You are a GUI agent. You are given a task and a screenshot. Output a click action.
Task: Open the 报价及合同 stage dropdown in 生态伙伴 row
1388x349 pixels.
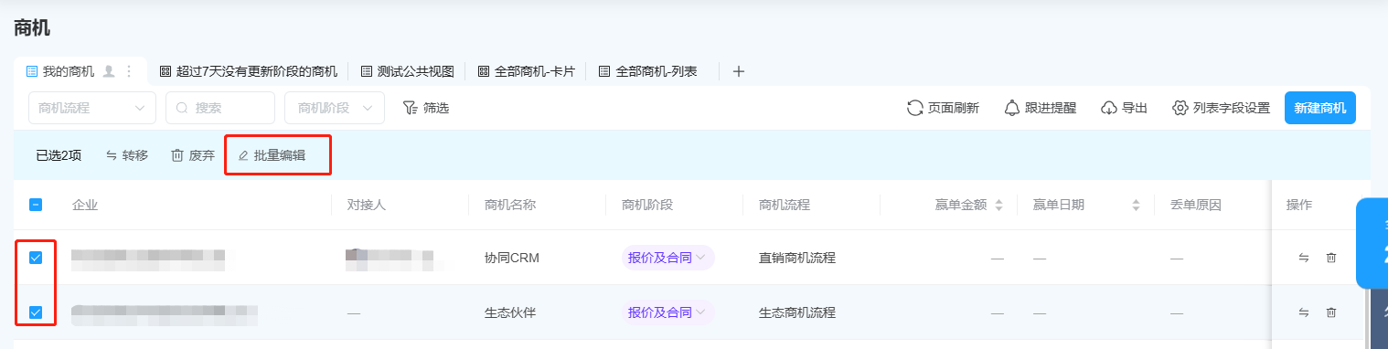(667, 312)
